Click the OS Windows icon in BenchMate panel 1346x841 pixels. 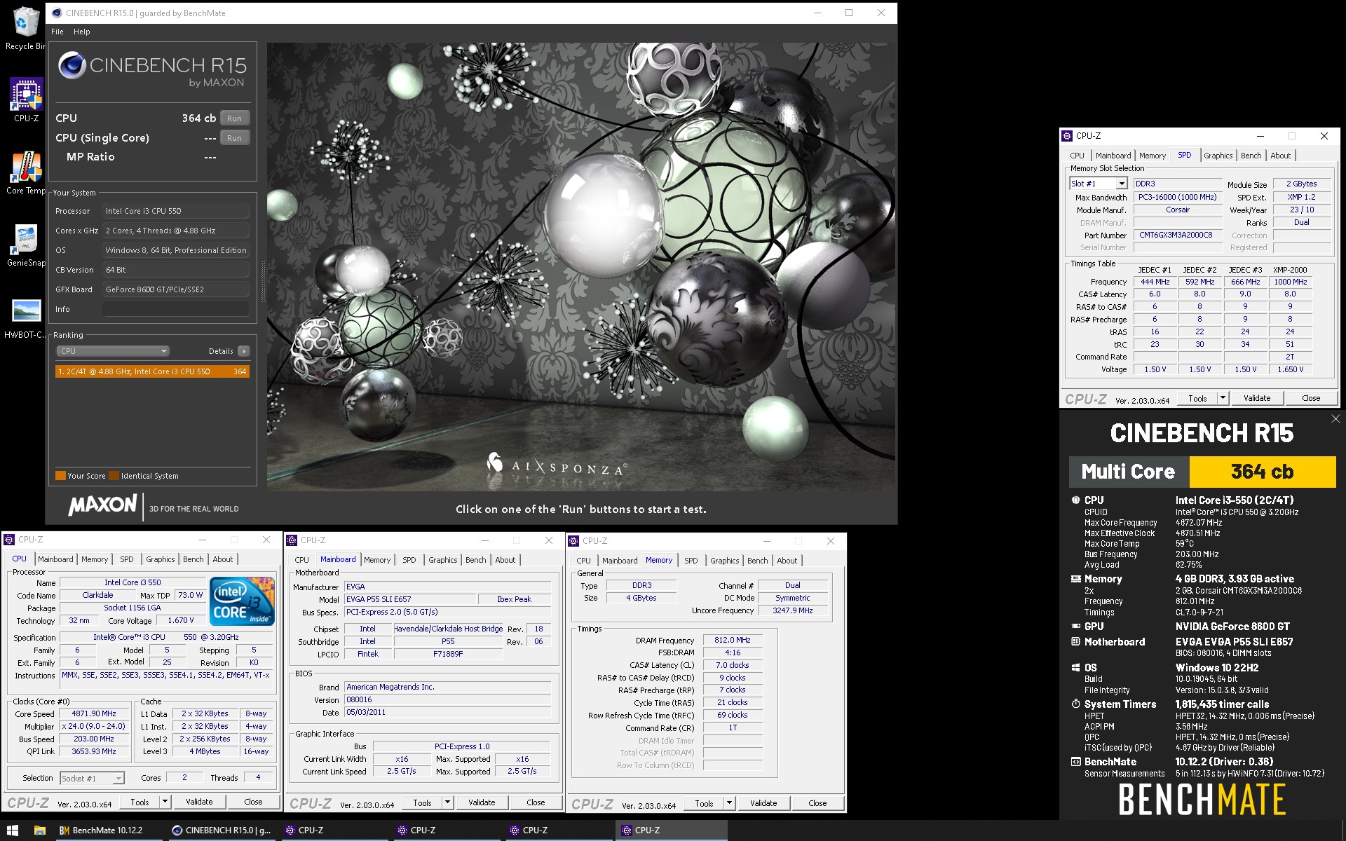pyautogui.click(x=1076, y=668)
